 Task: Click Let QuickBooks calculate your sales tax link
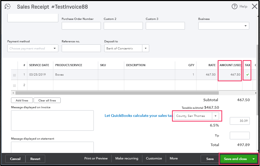[x=139, y=116]
